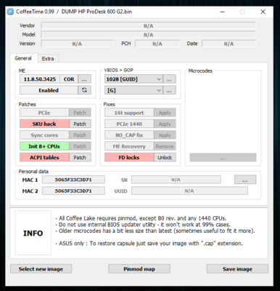Select the General tab

click(x=23, y=58)
